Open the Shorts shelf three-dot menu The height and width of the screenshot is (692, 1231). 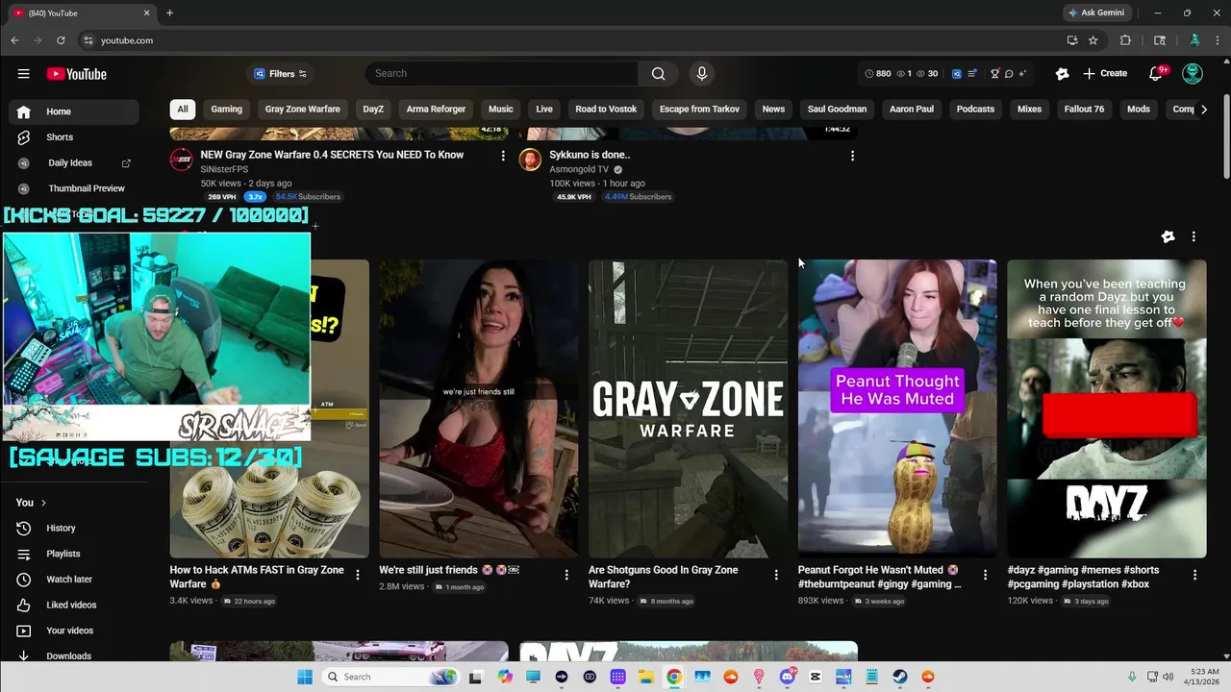(x=1193, y=236)
